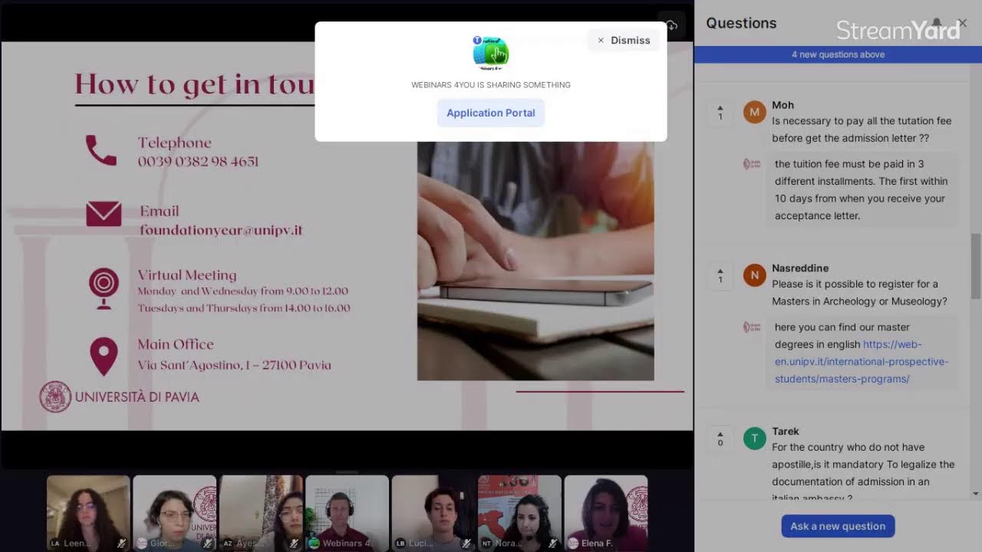Click Tarek's name in the questions list
982x552 pixels.
pyautogui.click(x=786, y=432)
